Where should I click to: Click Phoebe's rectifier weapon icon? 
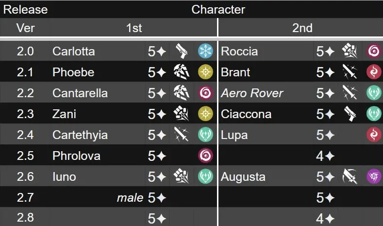point(182,72)
